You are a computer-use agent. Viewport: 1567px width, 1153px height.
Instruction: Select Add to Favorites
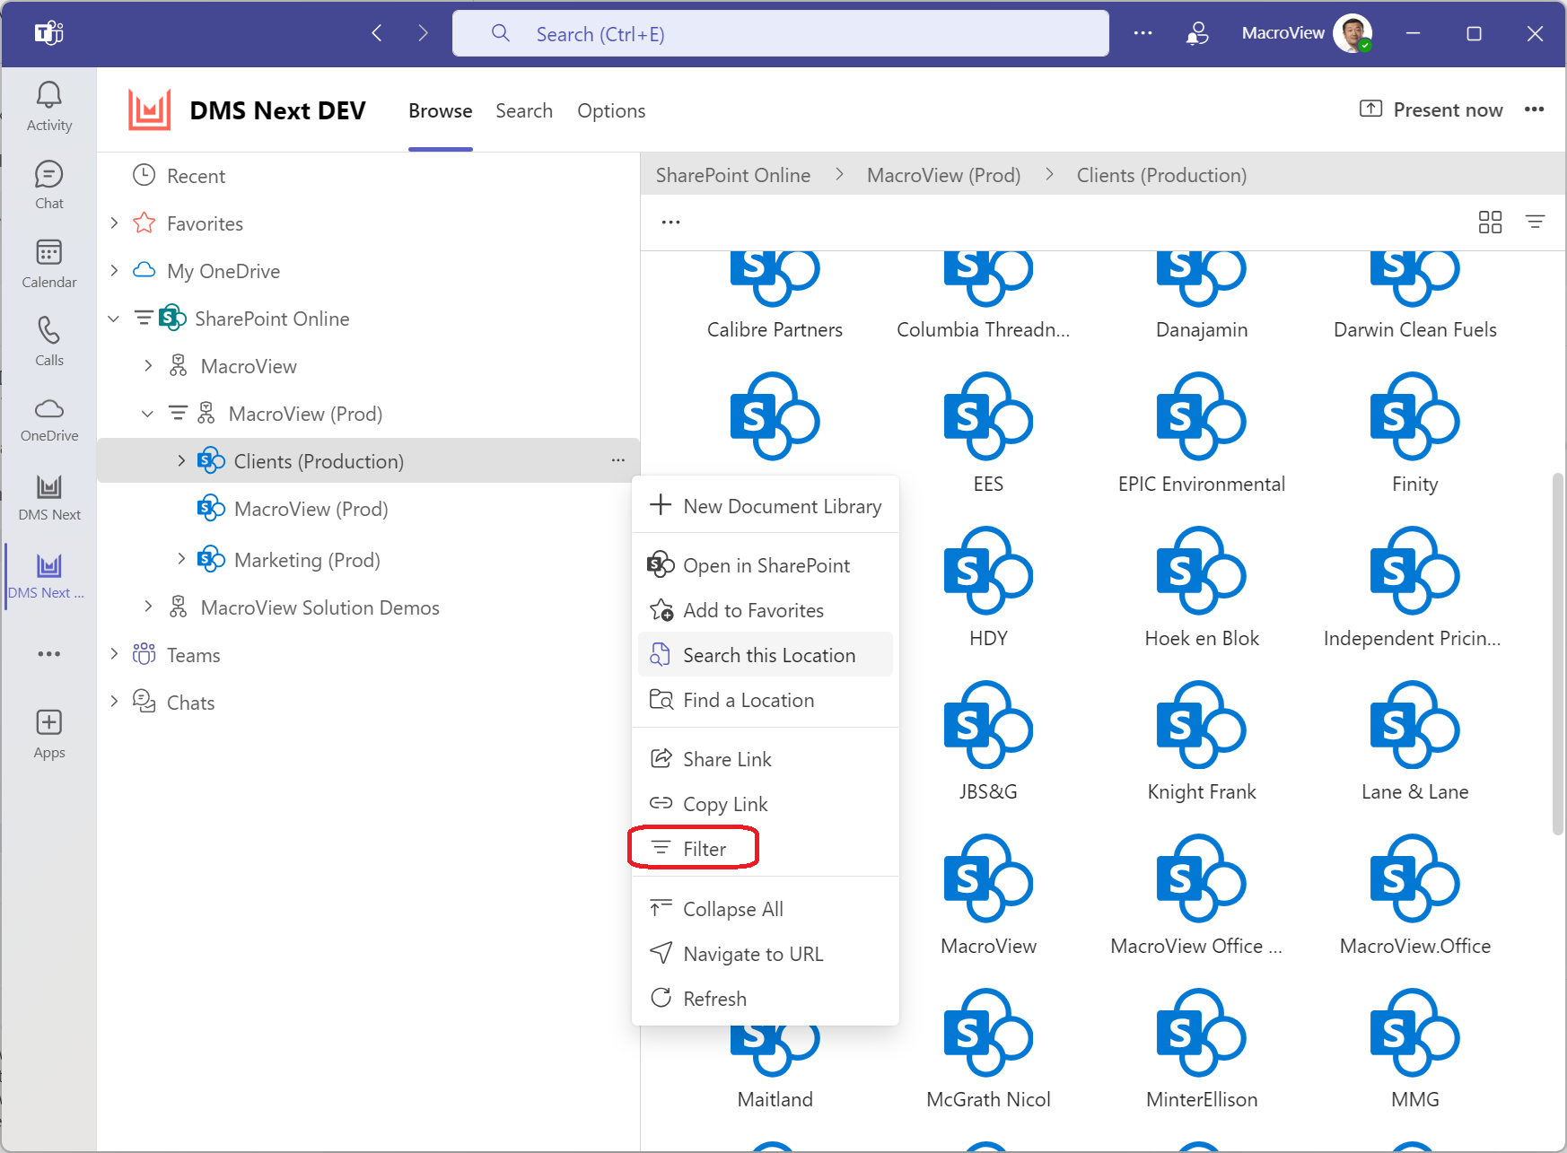pyautogui.click(x=766, y=609)
